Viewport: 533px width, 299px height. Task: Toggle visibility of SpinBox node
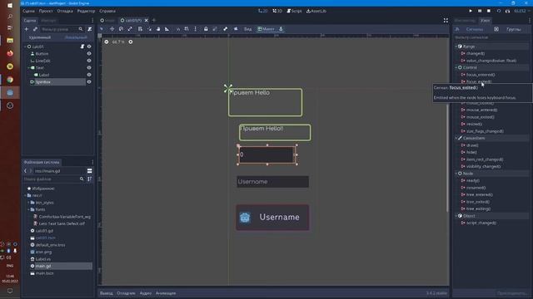pyautogui.click(x=89, y=81)
